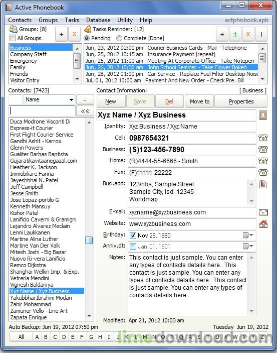Screen dimensions: 277x353
Task: Open the contact photo icon
Action: tap(263, 115)
